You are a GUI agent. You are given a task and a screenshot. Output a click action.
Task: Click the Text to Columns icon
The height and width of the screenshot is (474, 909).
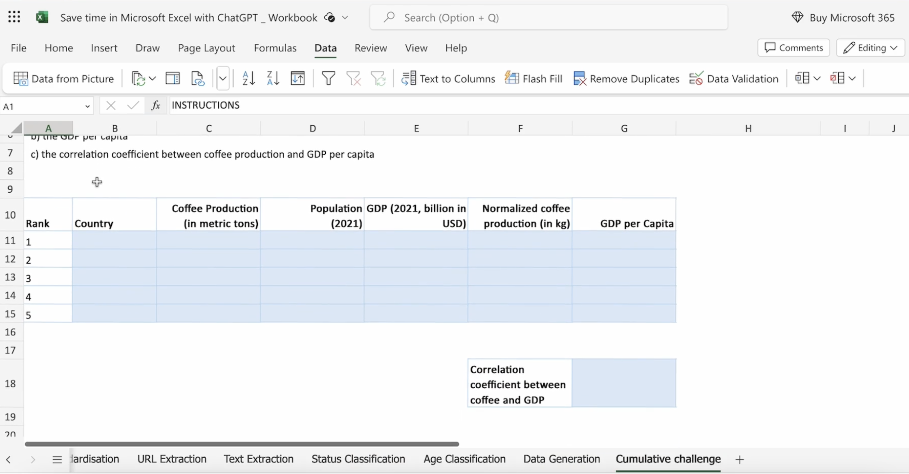point(409,78)
